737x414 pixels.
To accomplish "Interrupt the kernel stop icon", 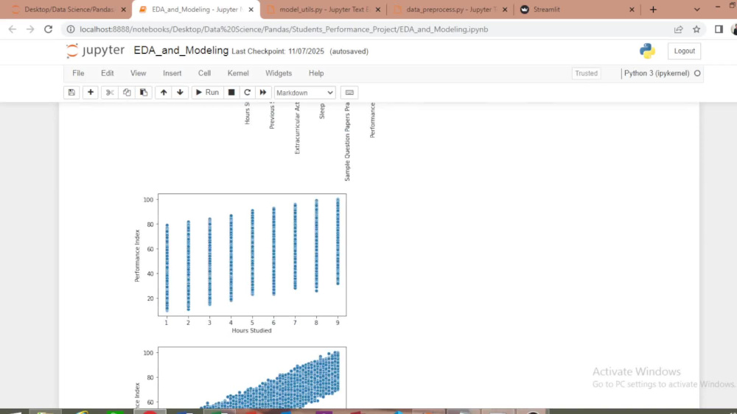I will 231,93.
